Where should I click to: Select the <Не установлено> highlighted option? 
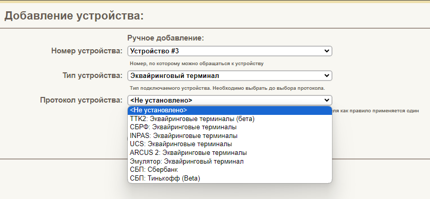tap(230, 110)
